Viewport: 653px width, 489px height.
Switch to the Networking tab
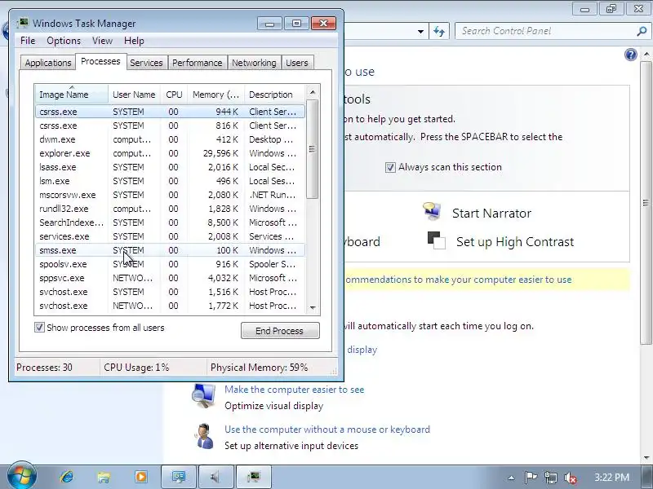pyautogui.click(x=254, y=63)
